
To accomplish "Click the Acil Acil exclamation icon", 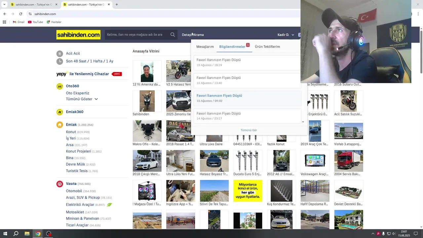I will (59, 54).
